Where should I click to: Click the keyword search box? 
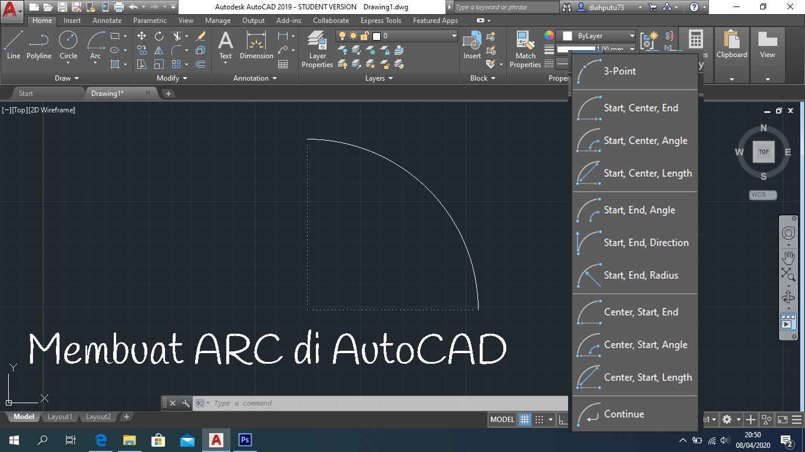click(506, 7)
